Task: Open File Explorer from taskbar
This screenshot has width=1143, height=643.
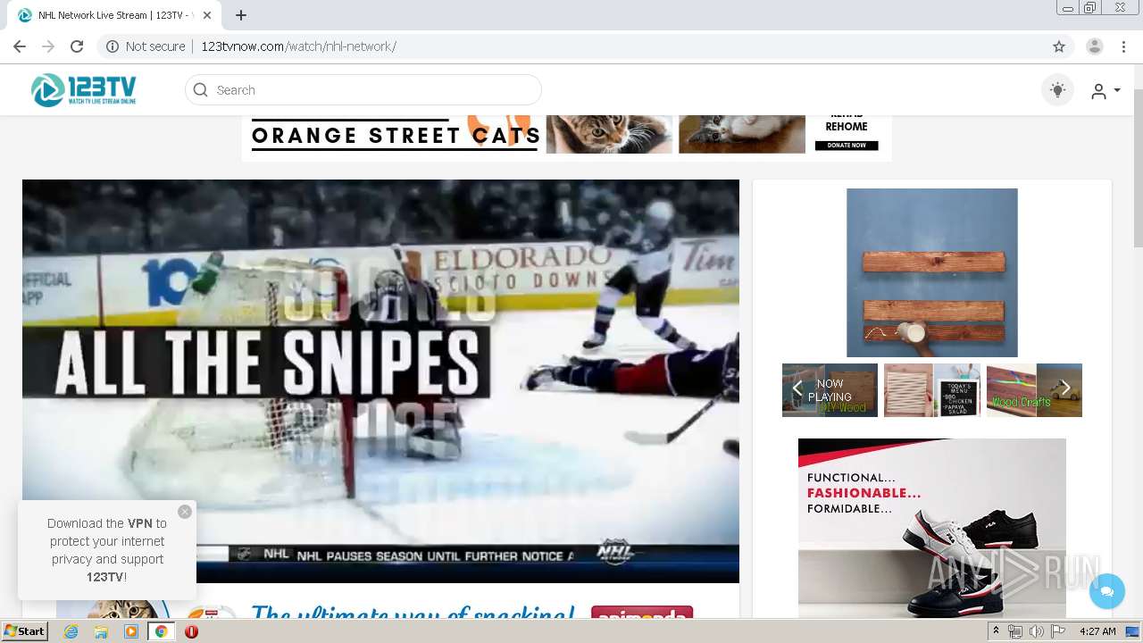Action: pyautogui.click(x=101, y=631)
